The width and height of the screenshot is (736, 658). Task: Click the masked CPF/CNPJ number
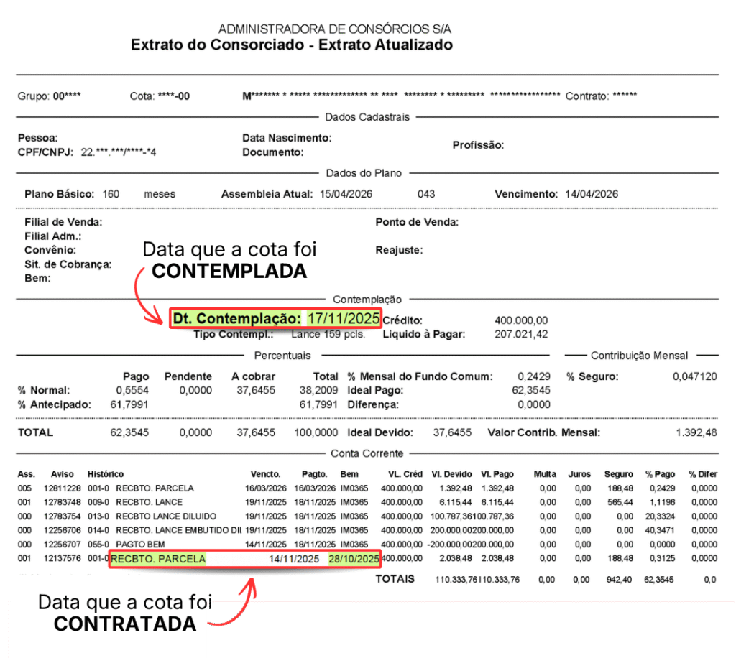118,152
